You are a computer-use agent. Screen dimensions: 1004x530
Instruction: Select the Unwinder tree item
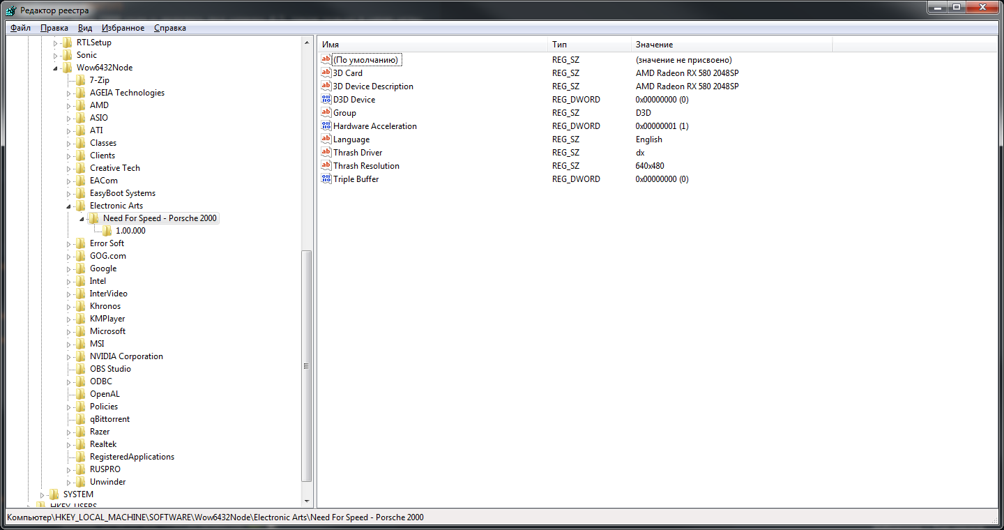pos(108,482)
